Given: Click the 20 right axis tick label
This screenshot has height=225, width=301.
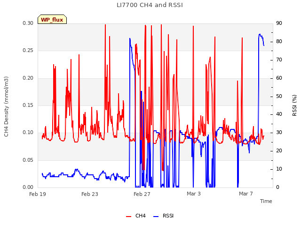Looking at the screenshot, I should (279, 151).
